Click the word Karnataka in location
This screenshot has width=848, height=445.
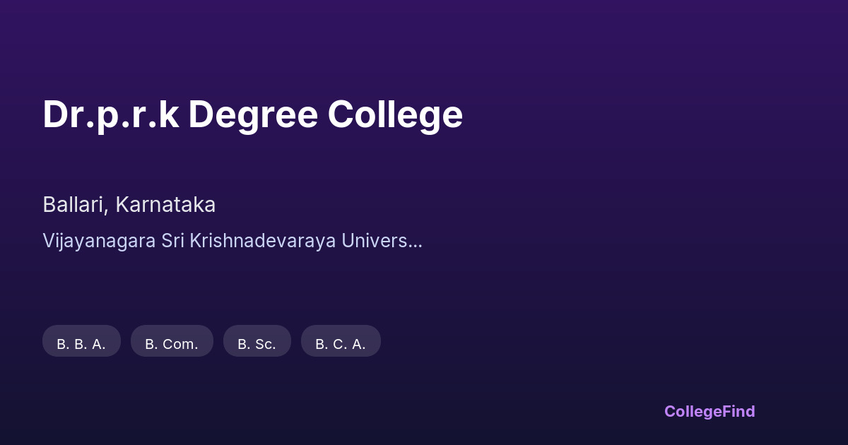(x=165, y=205)
